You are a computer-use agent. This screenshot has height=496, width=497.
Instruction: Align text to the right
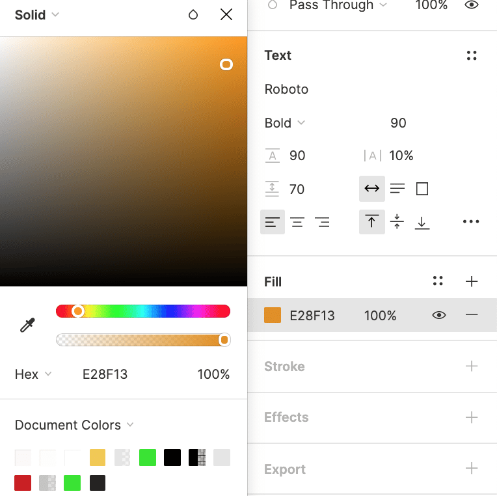pyautogui.click(x=322, y=223)
